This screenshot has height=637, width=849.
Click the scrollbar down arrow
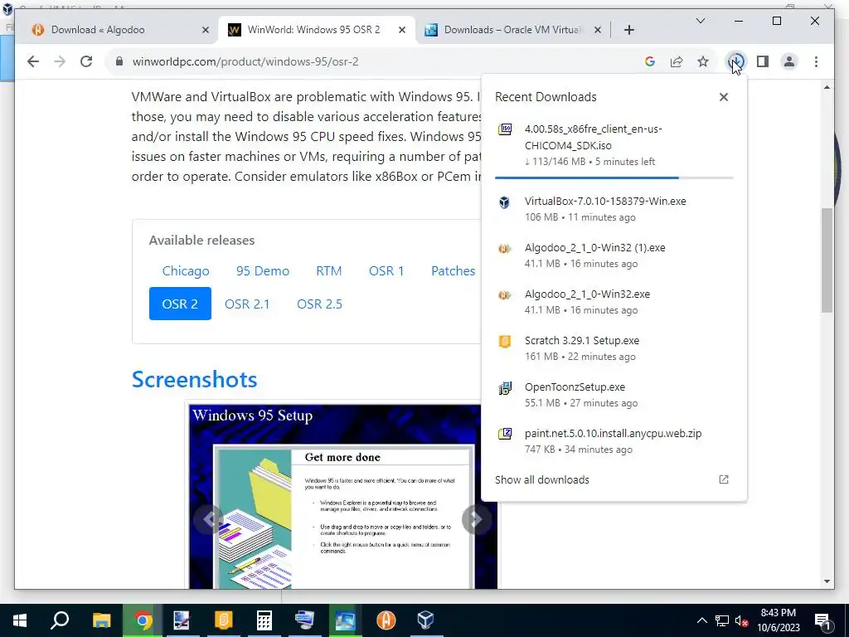[x=827, y=581]
